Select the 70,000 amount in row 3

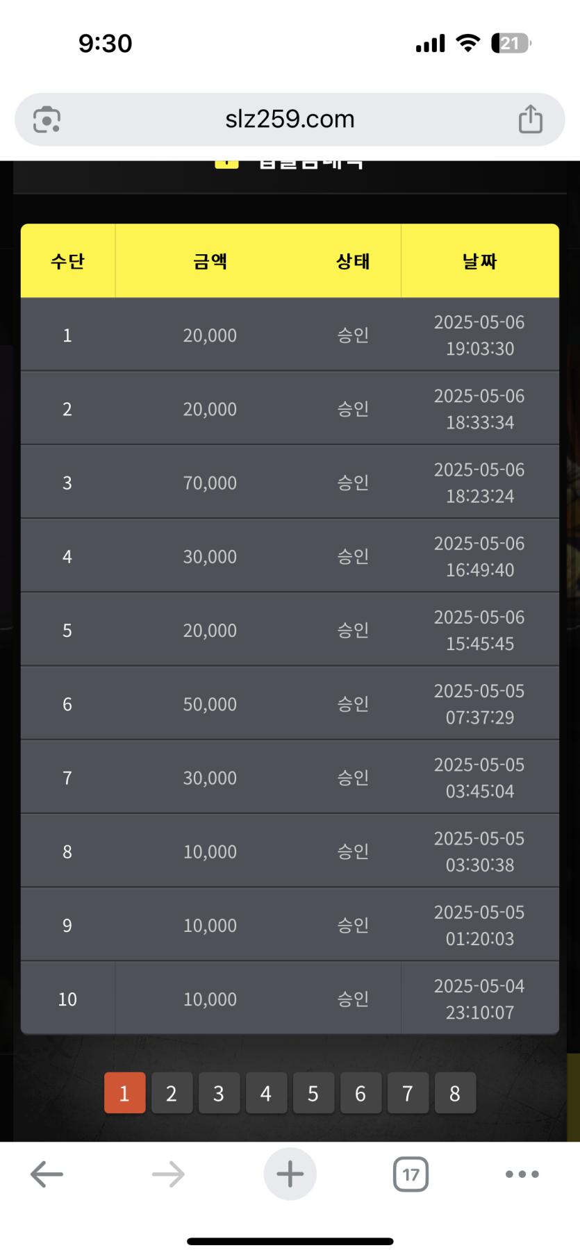coord(210,483)
